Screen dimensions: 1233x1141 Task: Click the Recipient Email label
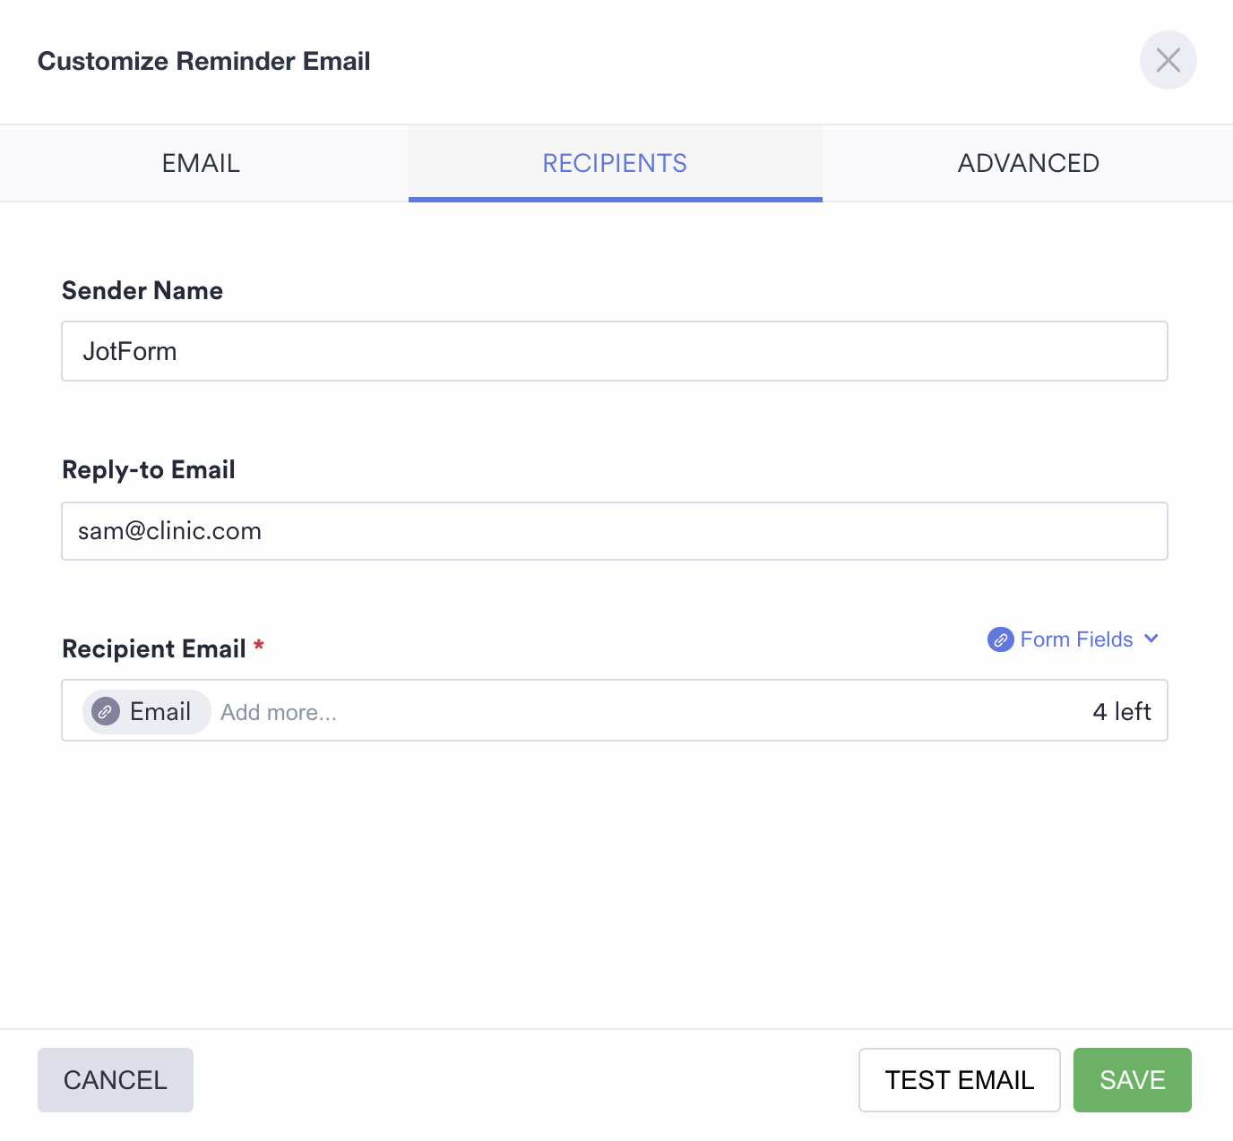pyautogui.click(x=153, y=648)
